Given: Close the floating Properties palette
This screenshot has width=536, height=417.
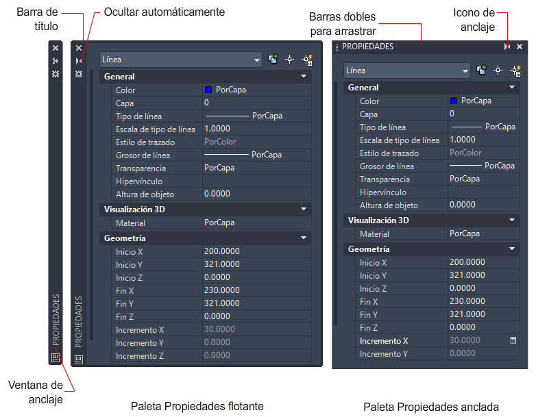Looking at the screenshot, I should pos(79,48).
